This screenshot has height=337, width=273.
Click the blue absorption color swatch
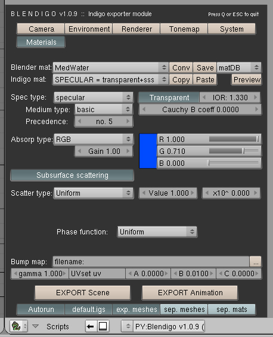(x=148, y=151)
